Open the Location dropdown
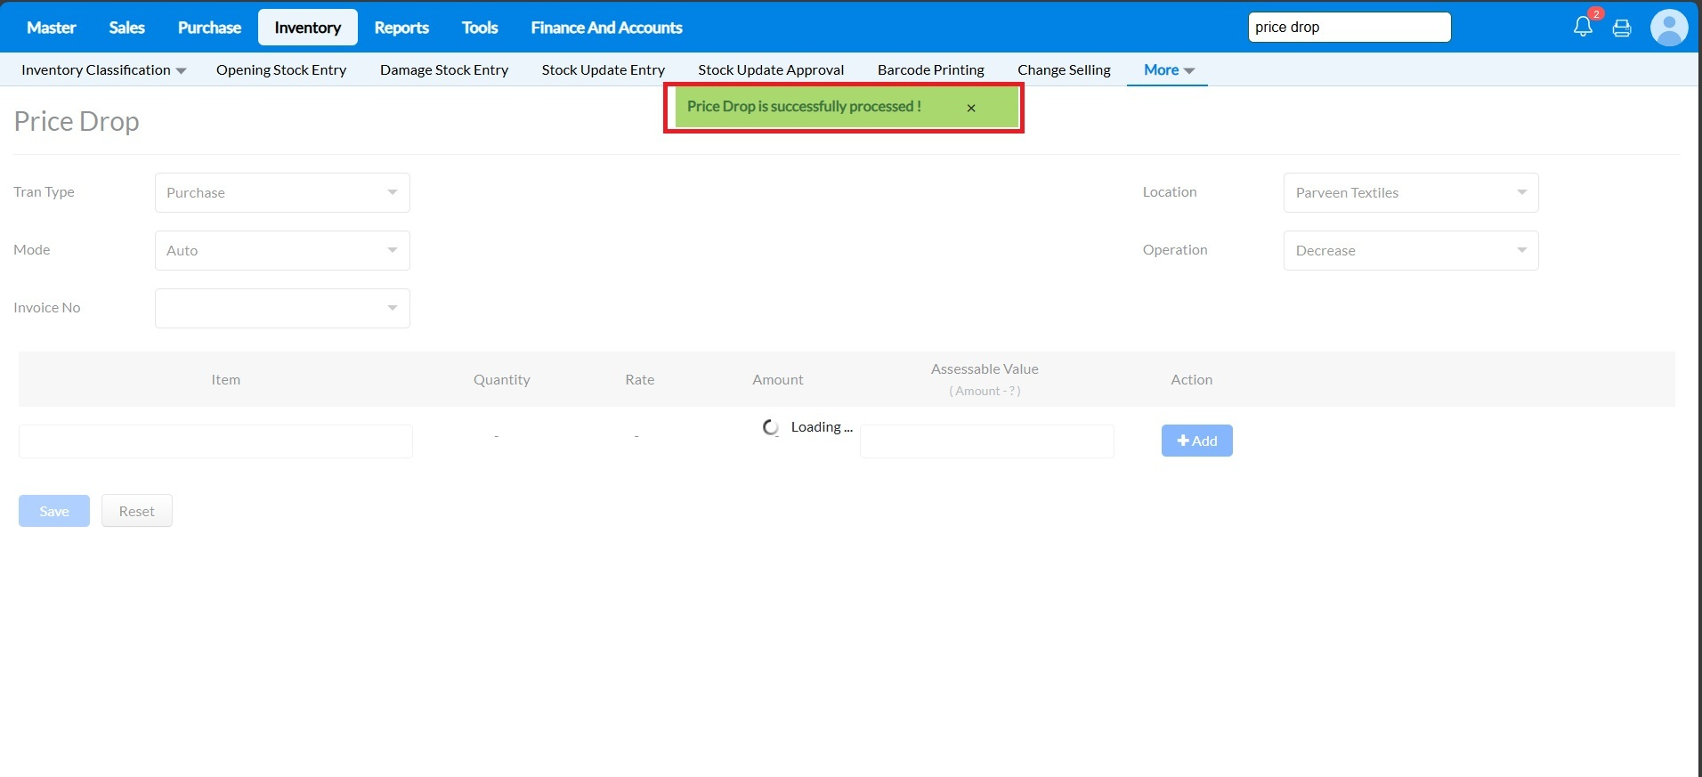 [1411, 192]
